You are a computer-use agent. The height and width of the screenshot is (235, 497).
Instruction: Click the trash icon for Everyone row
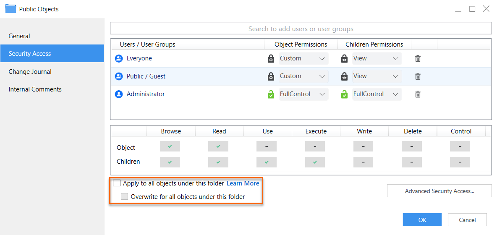[418, 59]
